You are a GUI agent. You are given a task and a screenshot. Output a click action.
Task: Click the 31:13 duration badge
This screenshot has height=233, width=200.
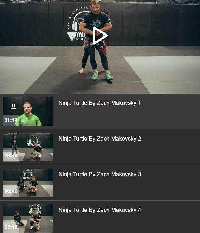(x=11, y=120)
